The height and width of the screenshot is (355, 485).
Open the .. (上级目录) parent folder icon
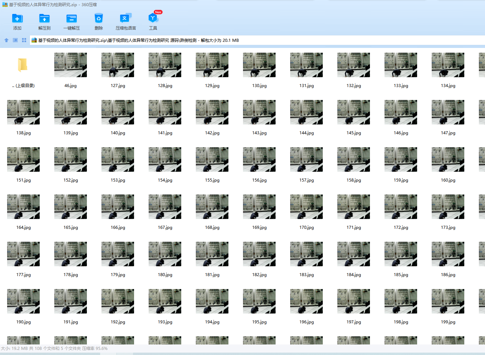pos(23,65)
